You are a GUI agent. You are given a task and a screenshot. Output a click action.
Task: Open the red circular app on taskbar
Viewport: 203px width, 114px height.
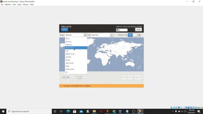click(101, 111)
